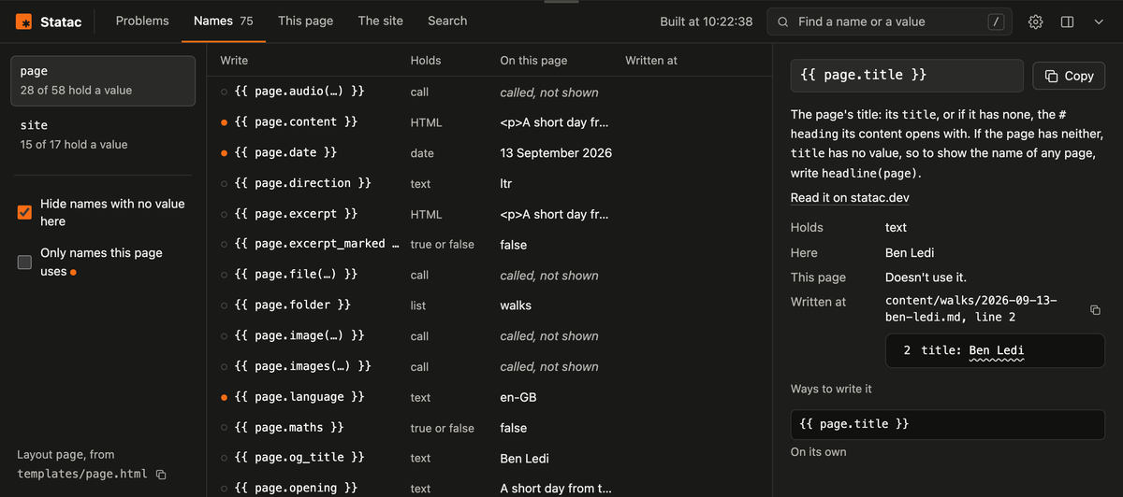Select the {{ page.direction }} row
Viewport: 1123px width, 497px height.
tap(489, 183)
